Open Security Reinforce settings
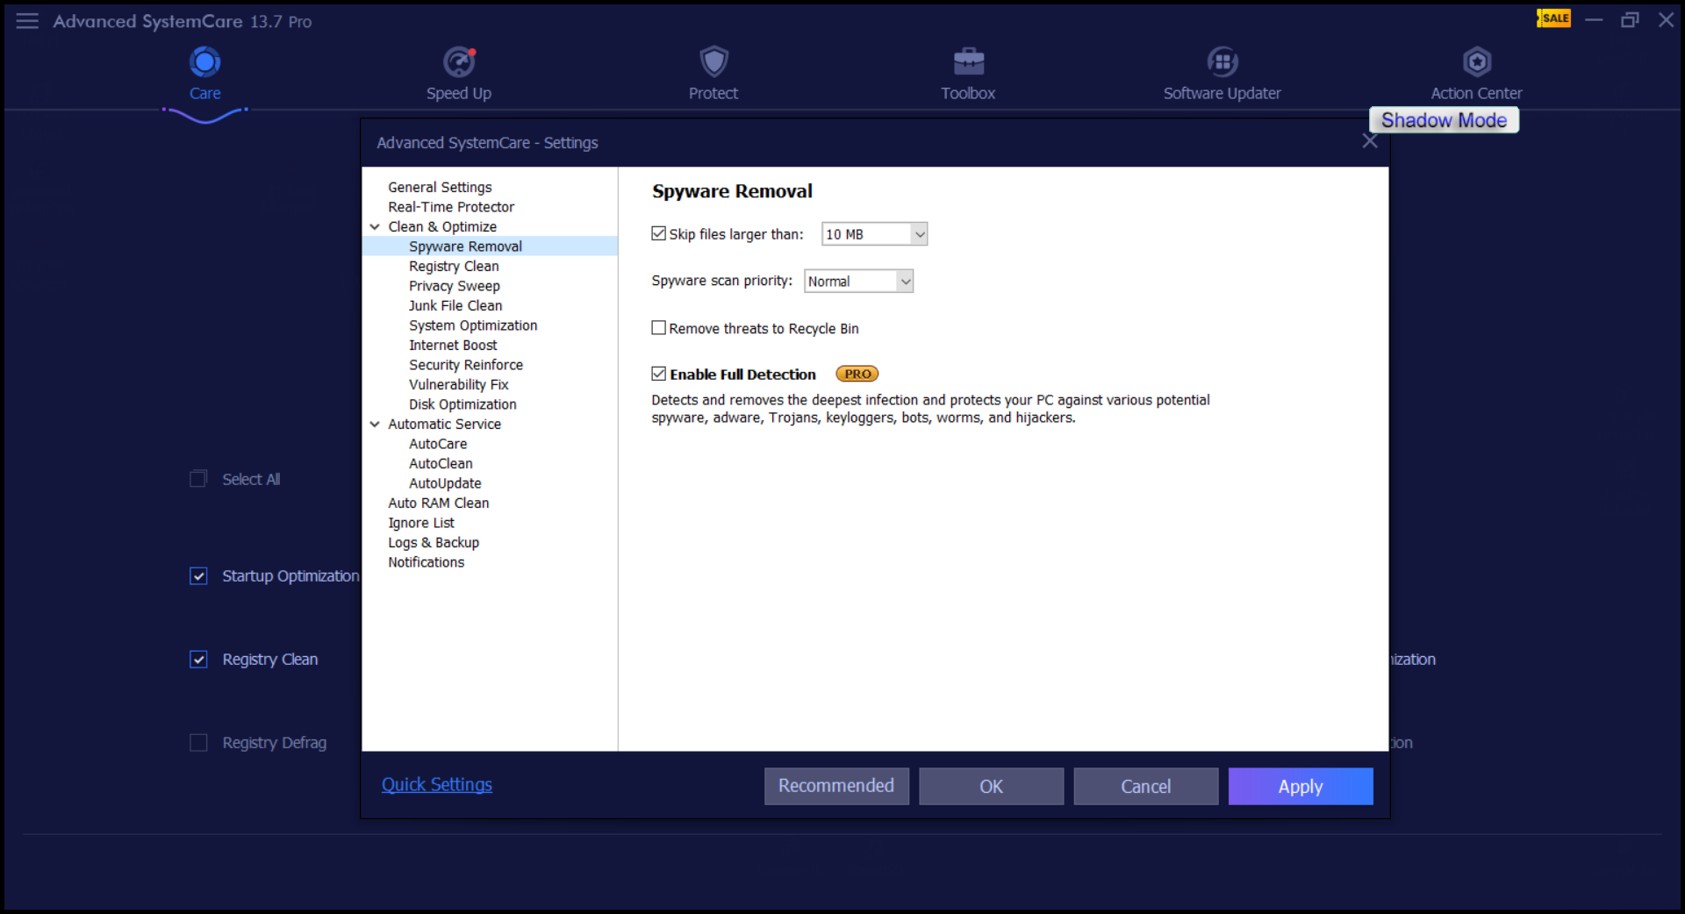Viewport: 1685px width, 914px height. (x=466, y=365)
